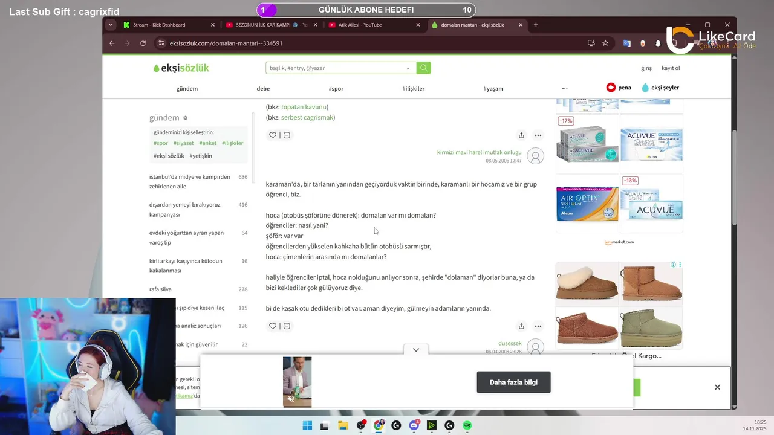This screenshot has width=774, height=435.
Task: Open Spotify from the taskbar
Action: (x=467, y=425)
